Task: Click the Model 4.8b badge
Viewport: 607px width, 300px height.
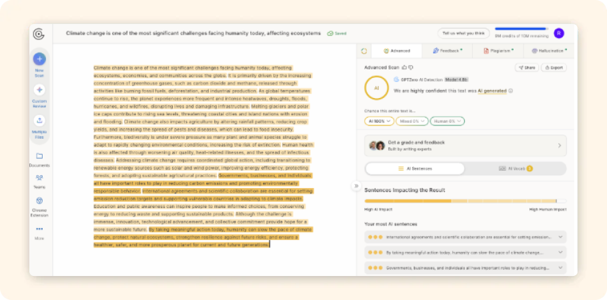Action: point(456,79)
